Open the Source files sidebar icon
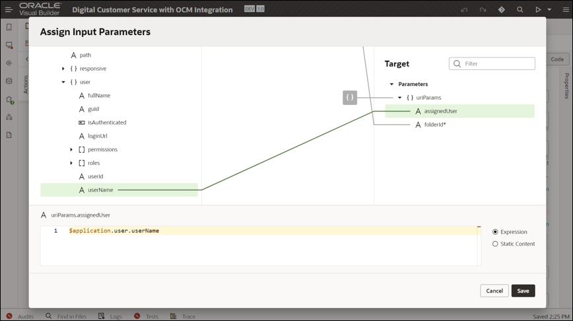This screenshot has width=573, height=321. 9,135
